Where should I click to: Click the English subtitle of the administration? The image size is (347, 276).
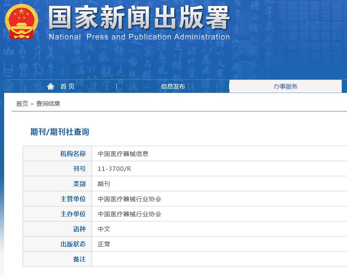click(139, 37)
